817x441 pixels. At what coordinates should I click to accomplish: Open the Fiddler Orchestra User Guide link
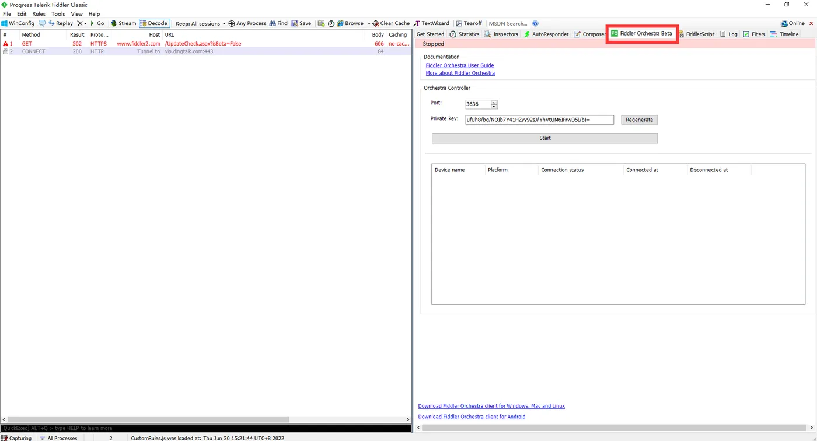pos(460,65)
